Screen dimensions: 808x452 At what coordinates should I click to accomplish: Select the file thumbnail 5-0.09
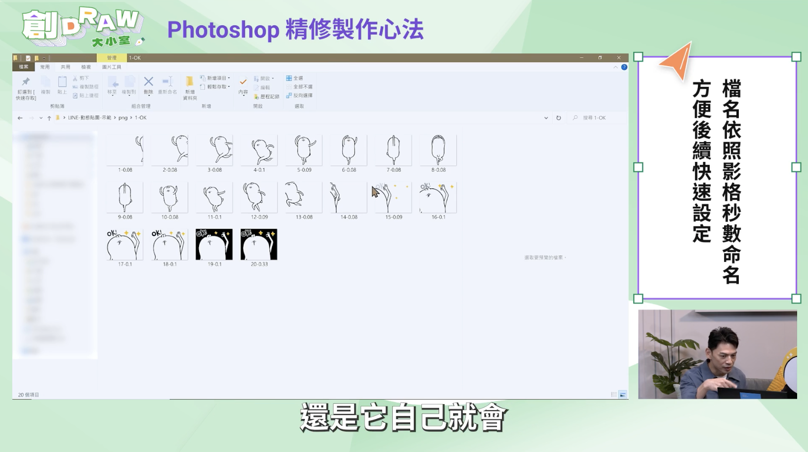pyautogui.click(x=304, y=150)
